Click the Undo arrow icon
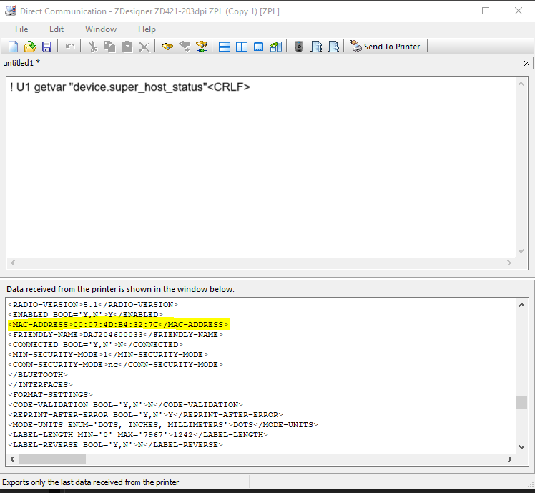 point(70,47)
